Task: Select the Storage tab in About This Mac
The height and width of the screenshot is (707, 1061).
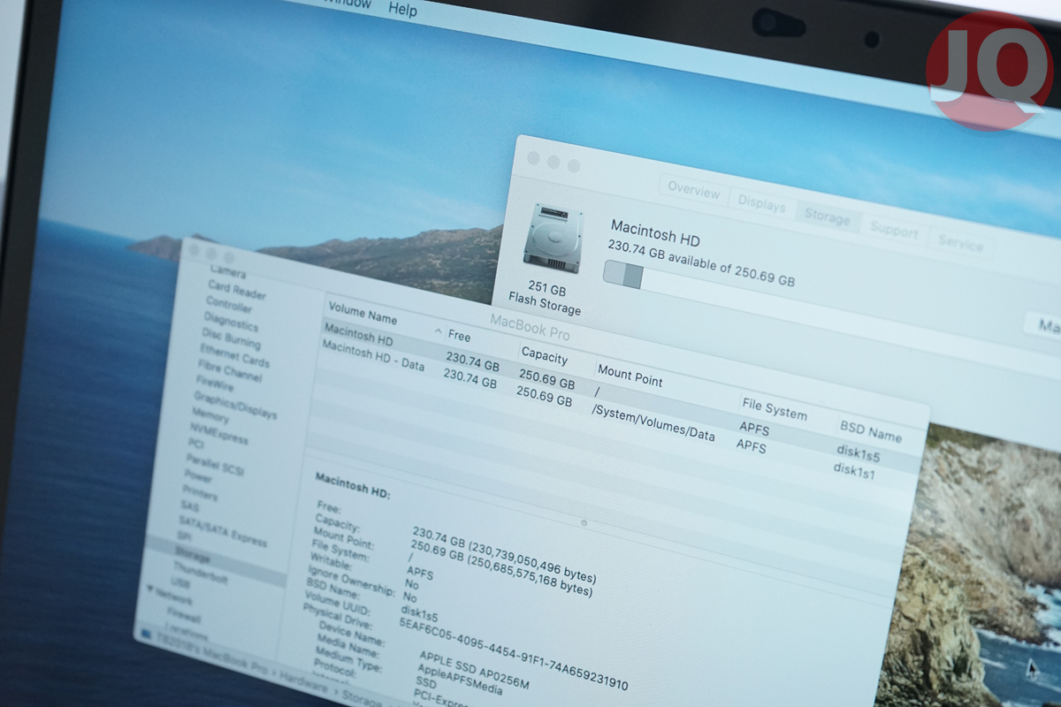Action: pos(827,217)
